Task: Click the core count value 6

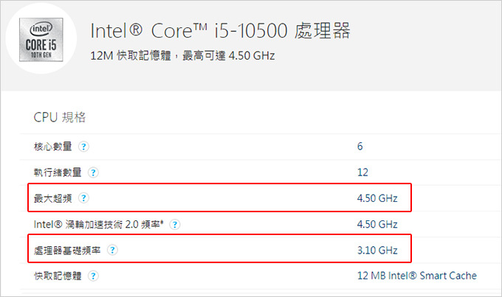Action: pyautogui.click(x=360, y=147)
